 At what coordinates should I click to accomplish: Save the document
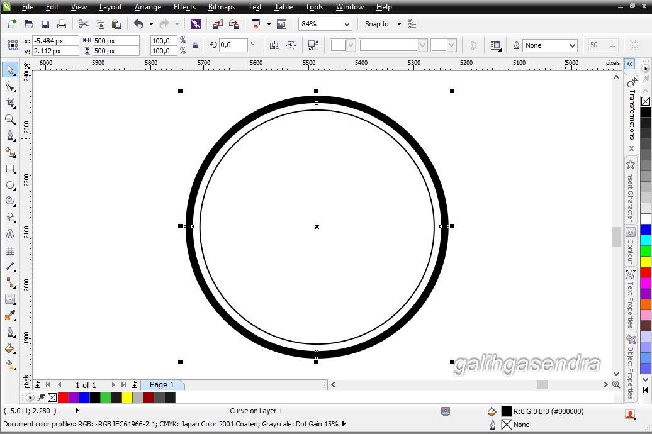click(x=45, y=24)
